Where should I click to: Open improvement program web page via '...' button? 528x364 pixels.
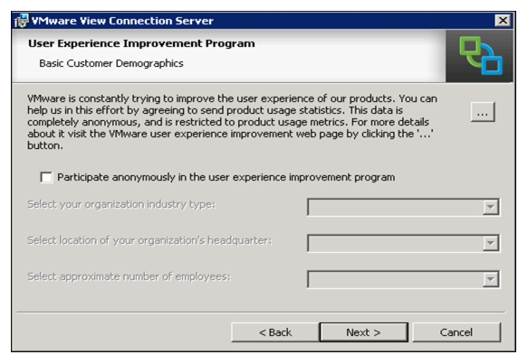[483, 112]
